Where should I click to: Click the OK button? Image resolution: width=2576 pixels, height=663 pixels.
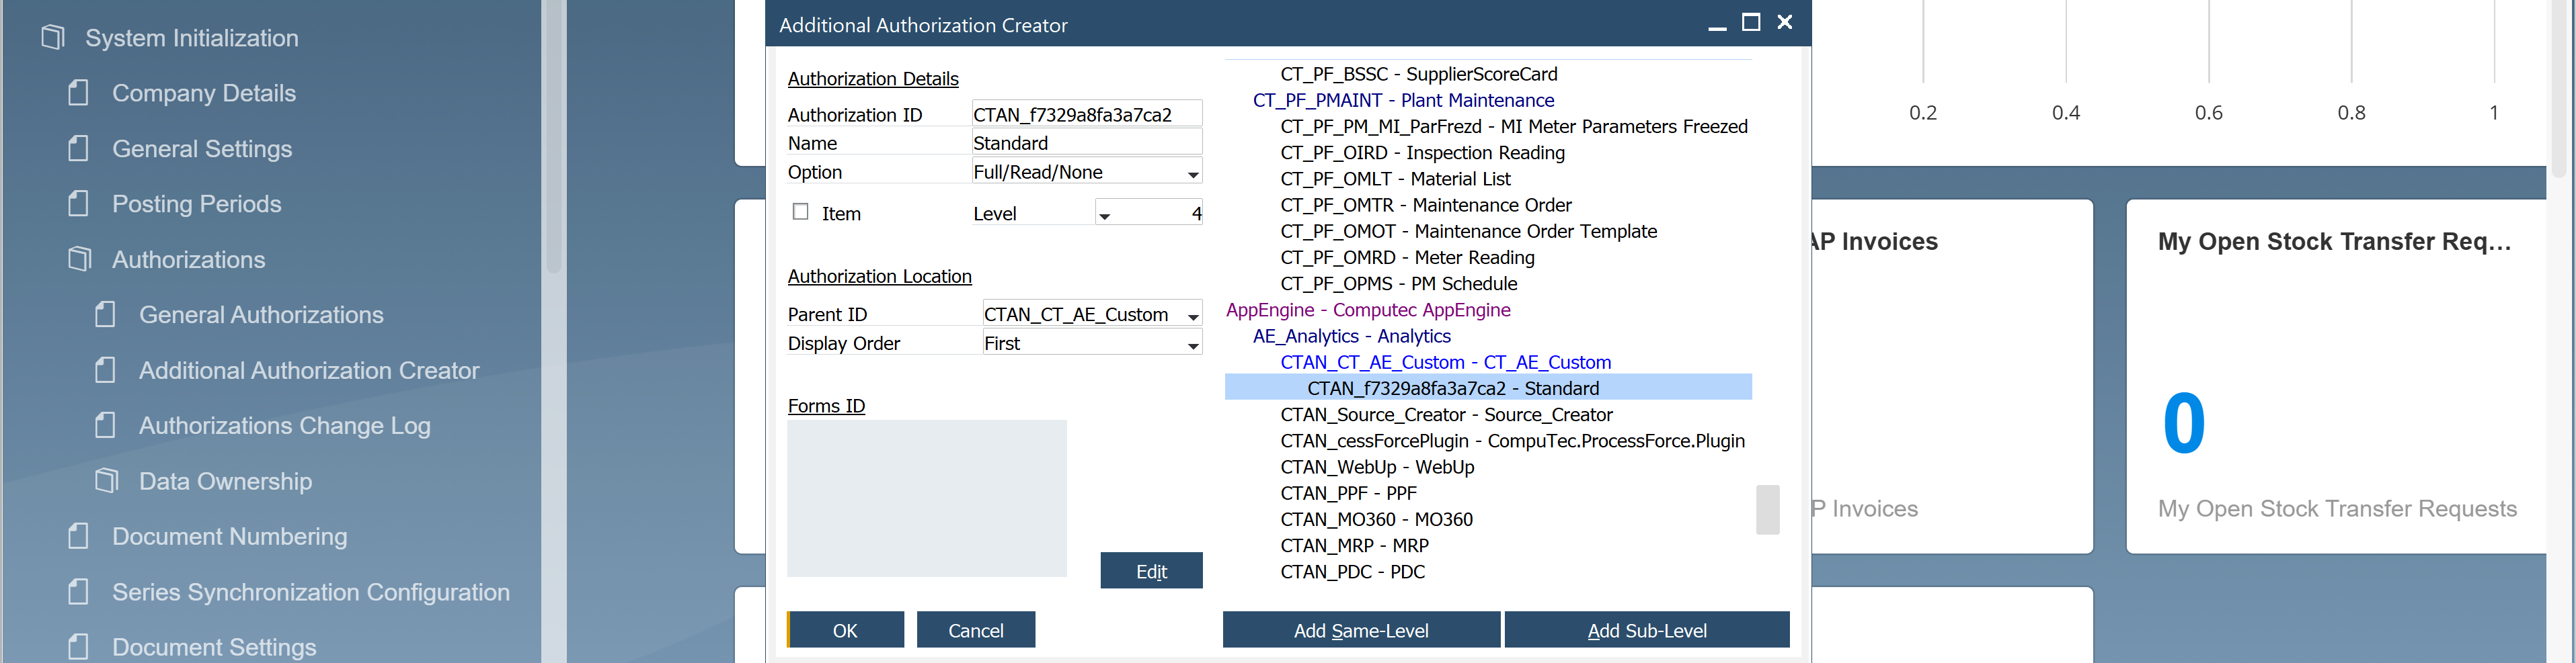845,630
